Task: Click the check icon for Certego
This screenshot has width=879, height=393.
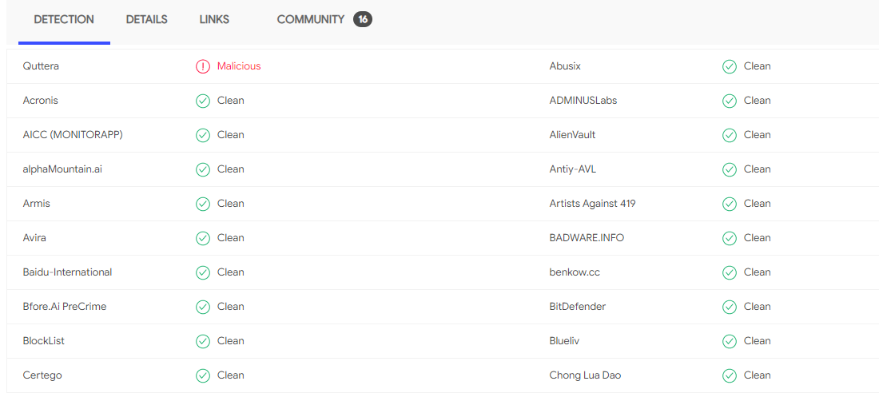Action: coord(203,375)
